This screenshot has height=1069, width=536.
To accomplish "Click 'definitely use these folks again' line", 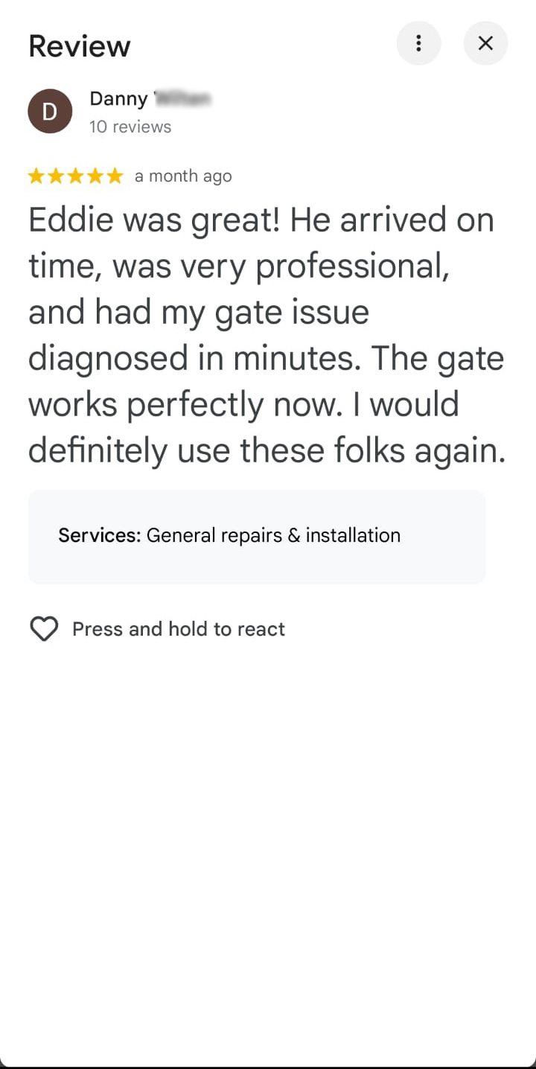I will point(267,450).
